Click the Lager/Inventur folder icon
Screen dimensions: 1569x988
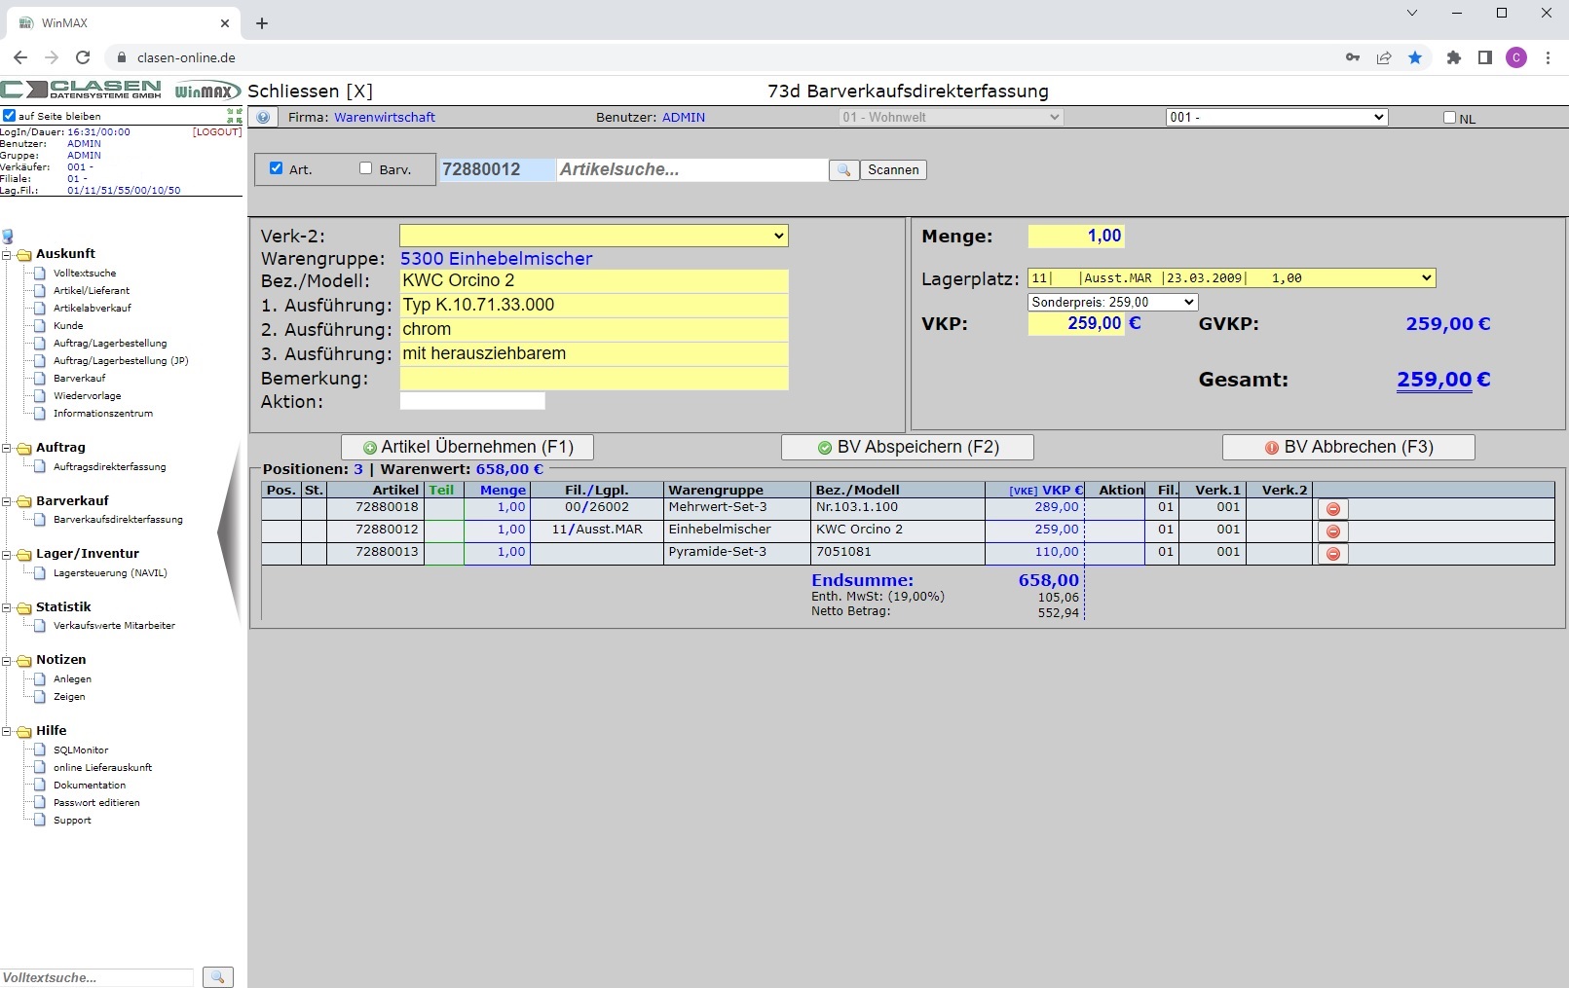coord(24,555)
